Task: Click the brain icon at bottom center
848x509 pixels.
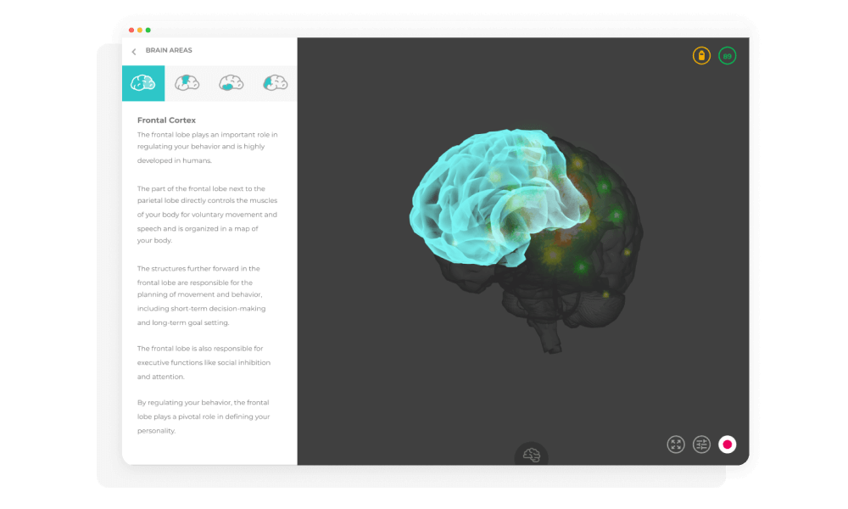Action: coord(531,455)
